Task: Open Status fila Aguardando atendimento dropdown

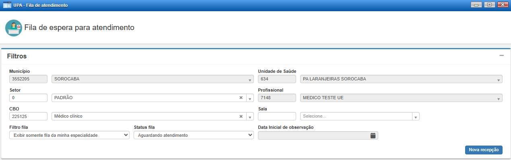Action: 194,135
